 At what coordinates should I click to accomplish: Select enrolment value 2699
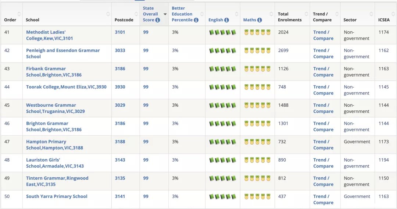point(283,50)
